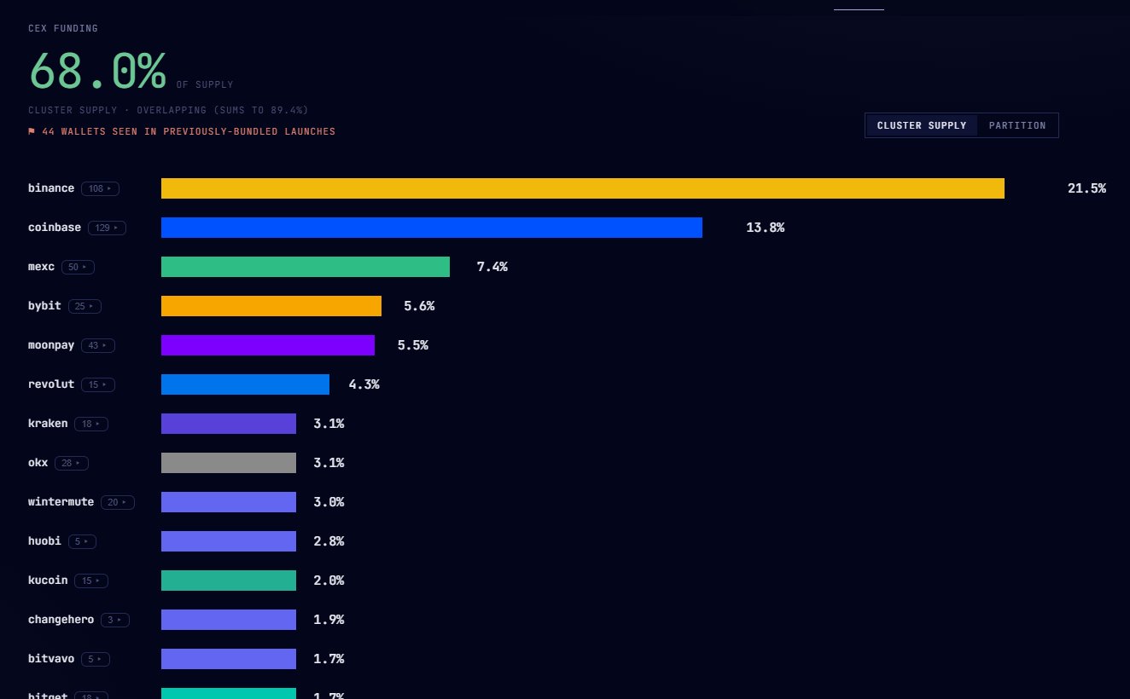1130x699 pixels.
Task: Expand the kraken 18 wallets badge
Action: coord(91,424)
